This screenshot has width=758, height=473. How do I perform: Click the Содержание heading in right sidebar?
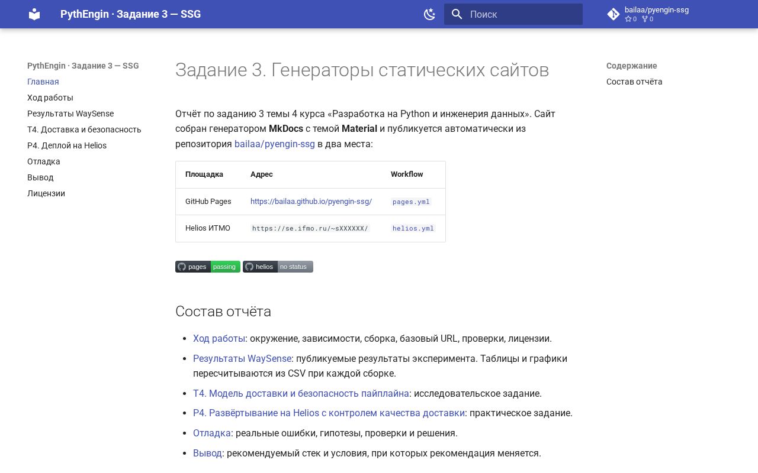point(632,66)
